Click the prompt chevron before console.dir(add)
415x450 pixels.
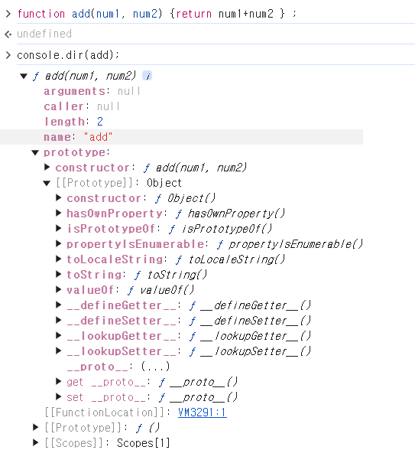click(x=8, y=55)
